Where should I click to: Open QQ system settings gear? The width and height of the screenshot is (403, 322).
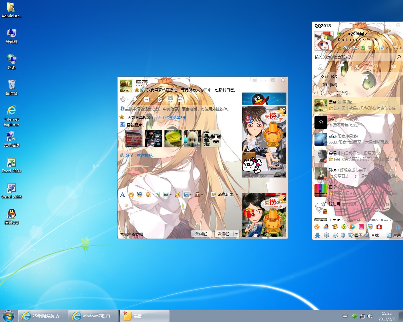(326, 235)
